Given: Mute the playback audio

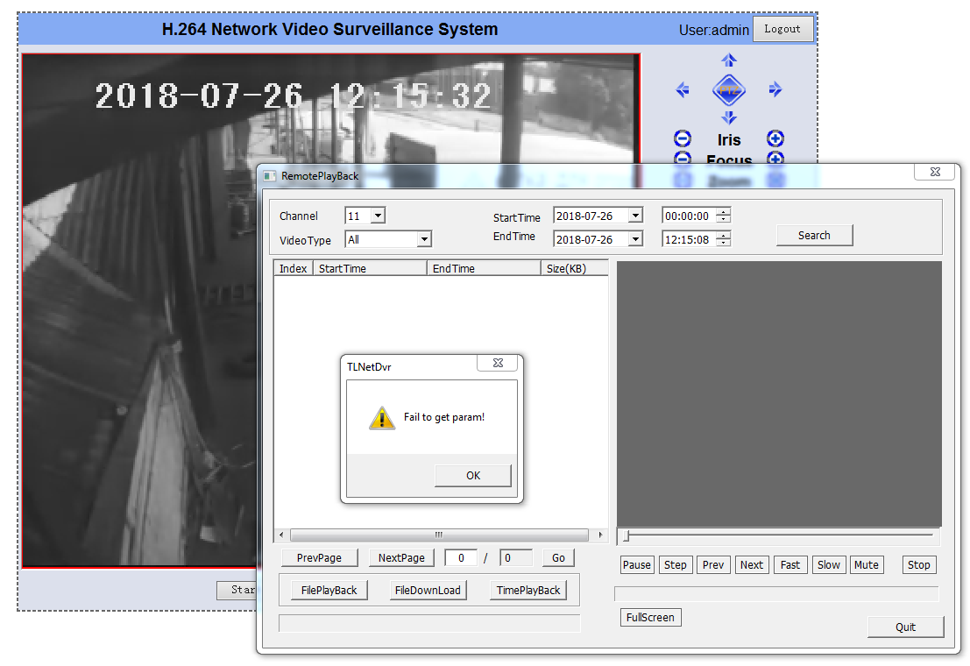Looking at the screenshot, I should [867, 564].
